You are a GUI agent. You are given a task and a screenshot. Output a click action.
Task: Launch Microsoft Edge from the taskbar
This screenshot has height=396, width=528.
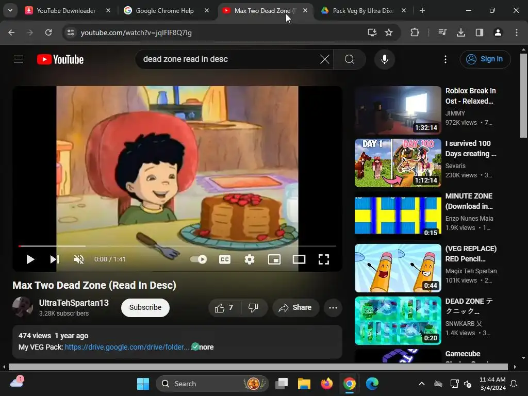pos(372,384)
